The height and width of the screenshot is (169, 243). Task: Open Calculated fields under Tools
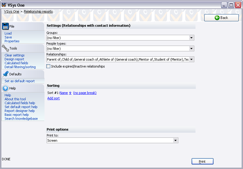coord(16,63)
